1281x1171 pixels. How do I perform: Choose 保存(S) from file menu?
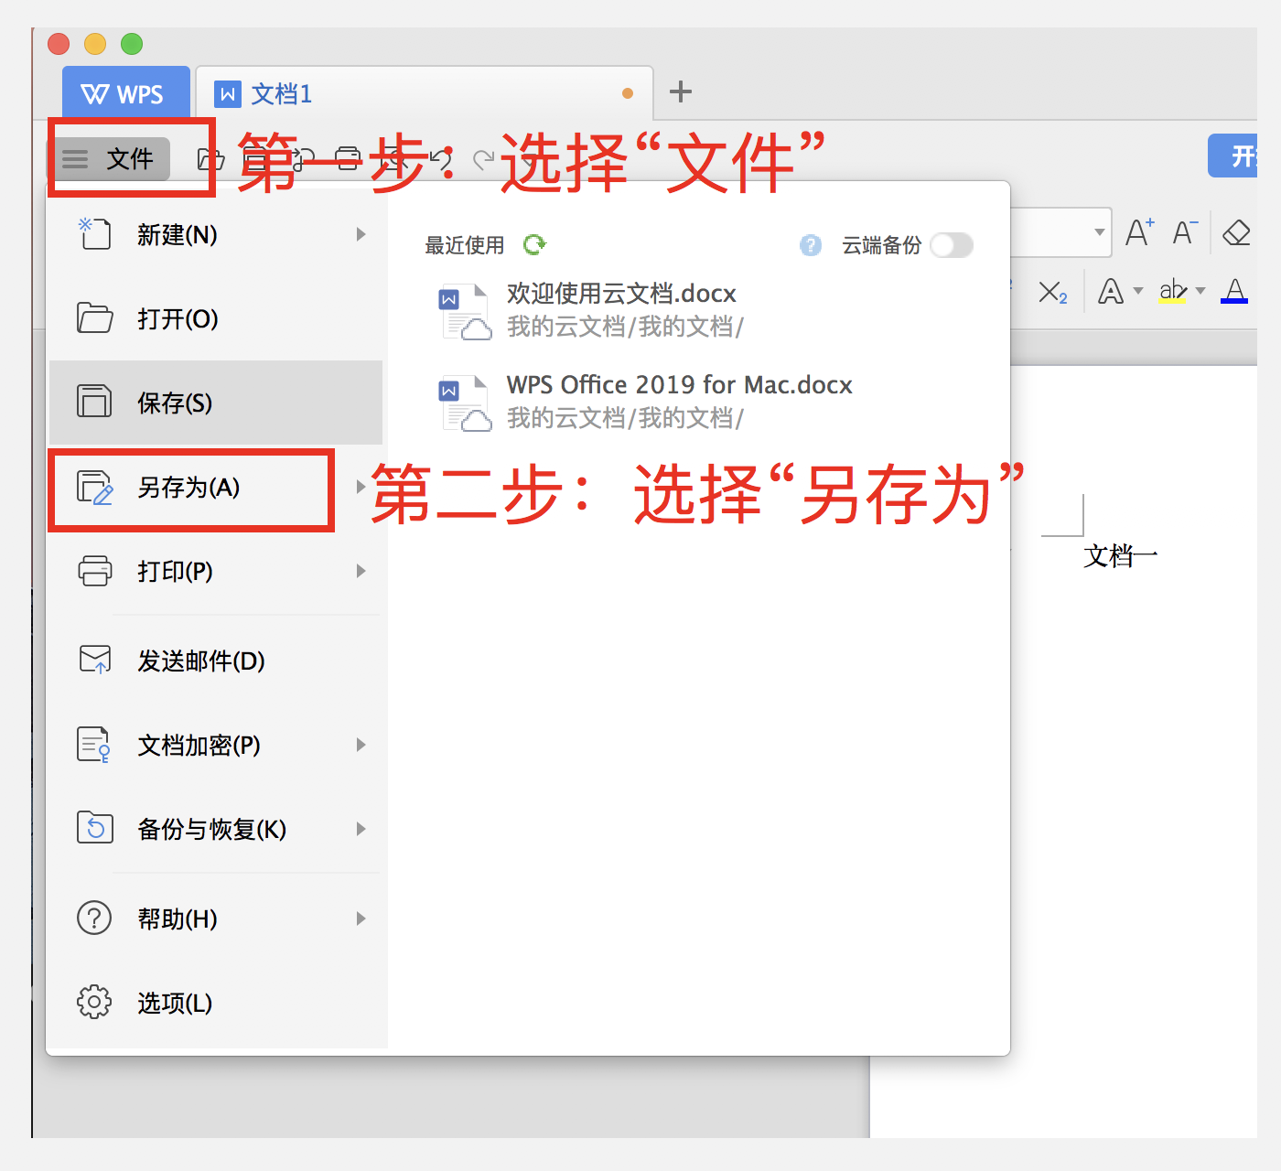[216, 403]
